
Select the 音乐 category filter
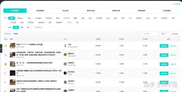pyautogui.click(x=29, y=18)
